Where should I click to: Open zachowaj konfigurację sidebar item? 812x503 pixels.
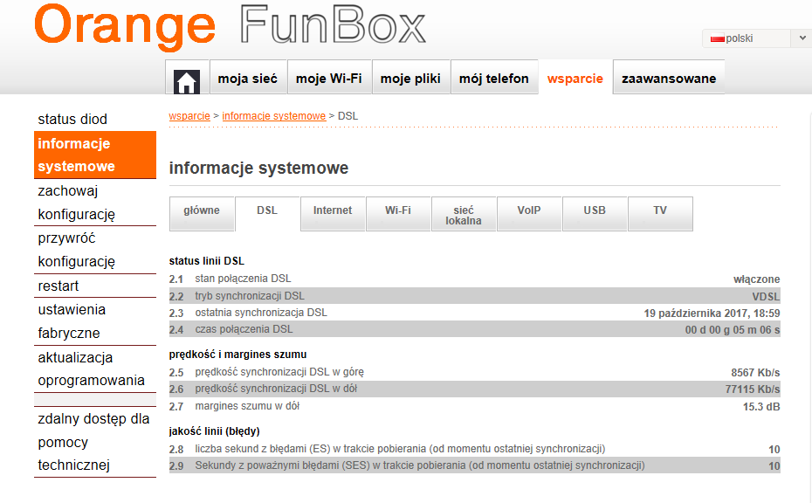pos(95,203)
